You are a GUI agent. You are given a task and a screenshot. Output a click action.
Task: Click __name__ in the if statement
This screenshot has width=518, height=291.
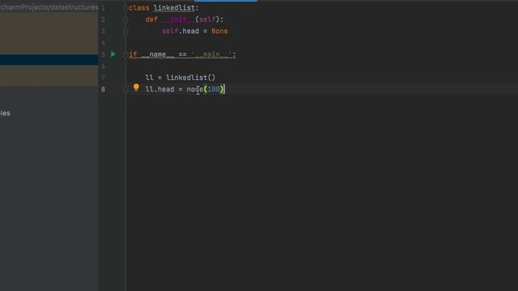(158, 55)
